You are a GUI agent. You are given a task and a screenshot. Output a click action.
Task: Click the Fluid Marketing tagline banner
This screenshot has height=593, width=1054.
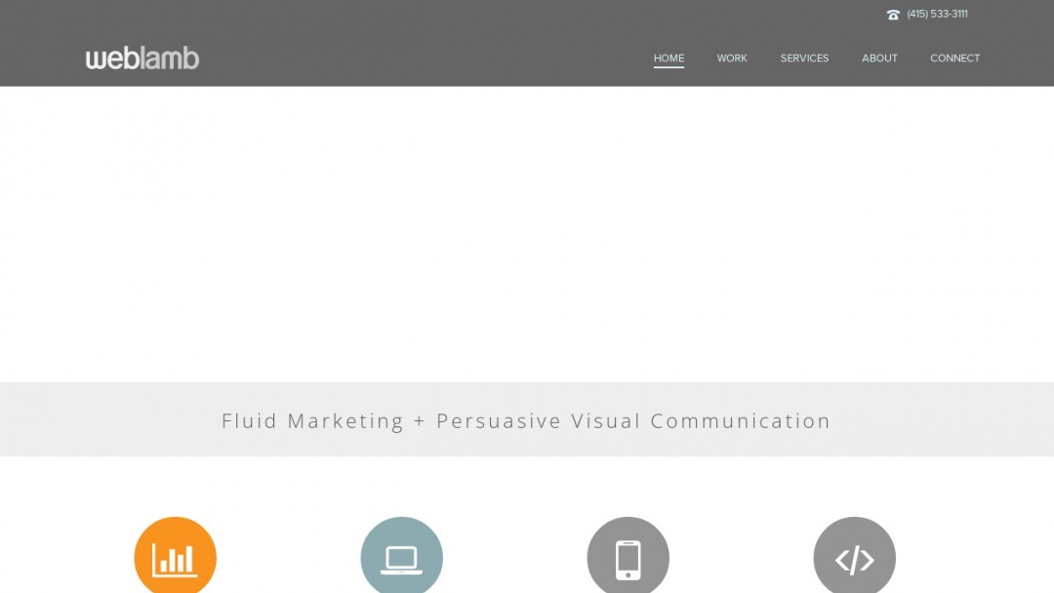[527, 420]
